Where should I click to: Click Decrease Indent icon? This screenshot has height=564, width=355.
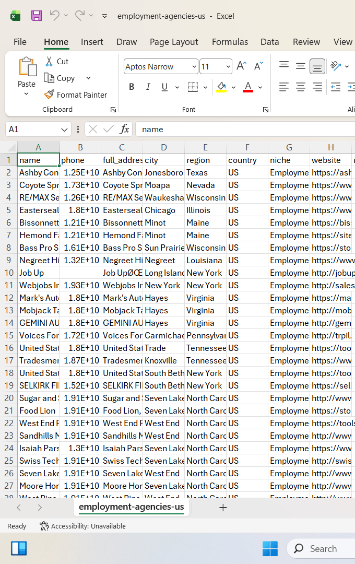click(x=336, y=87)
